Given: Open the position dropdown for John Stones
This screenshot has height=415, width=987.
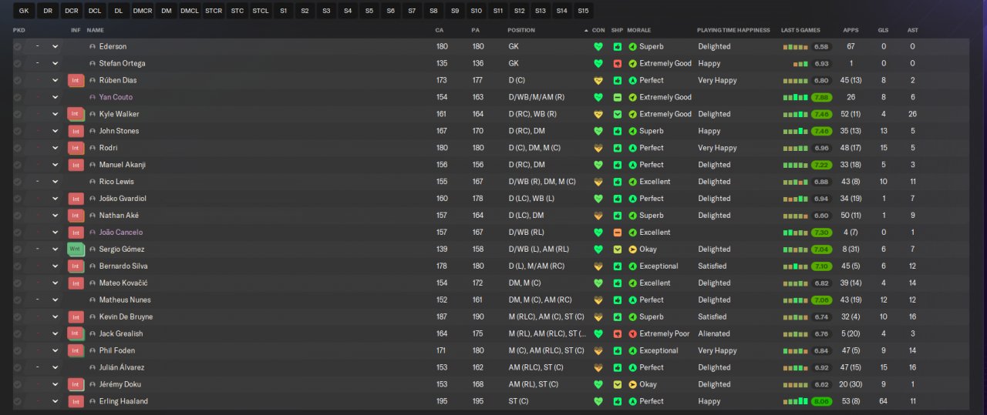Looking at the screenshot, I should coord(55,131).
